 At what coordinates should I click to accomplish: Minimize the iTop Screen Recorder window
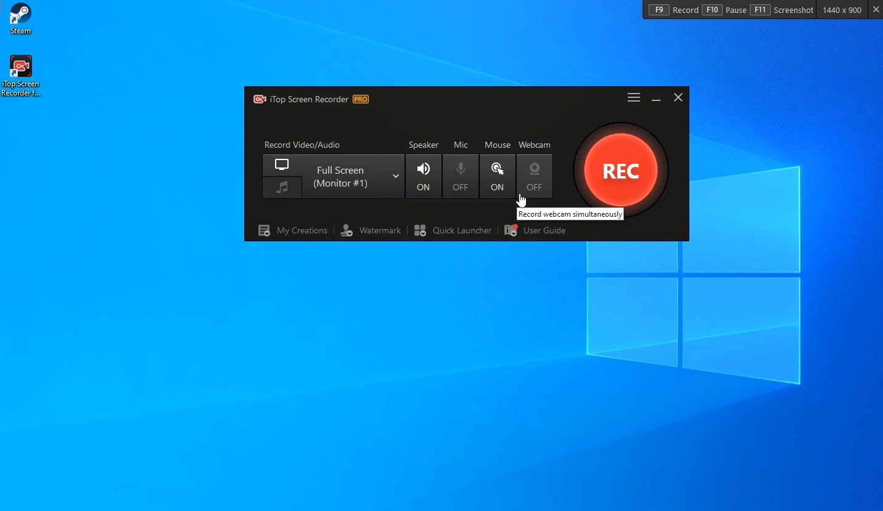[656, 98]
